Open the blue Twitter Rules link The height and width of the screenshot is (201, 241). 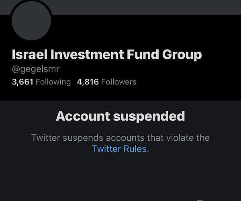(120, 149)
